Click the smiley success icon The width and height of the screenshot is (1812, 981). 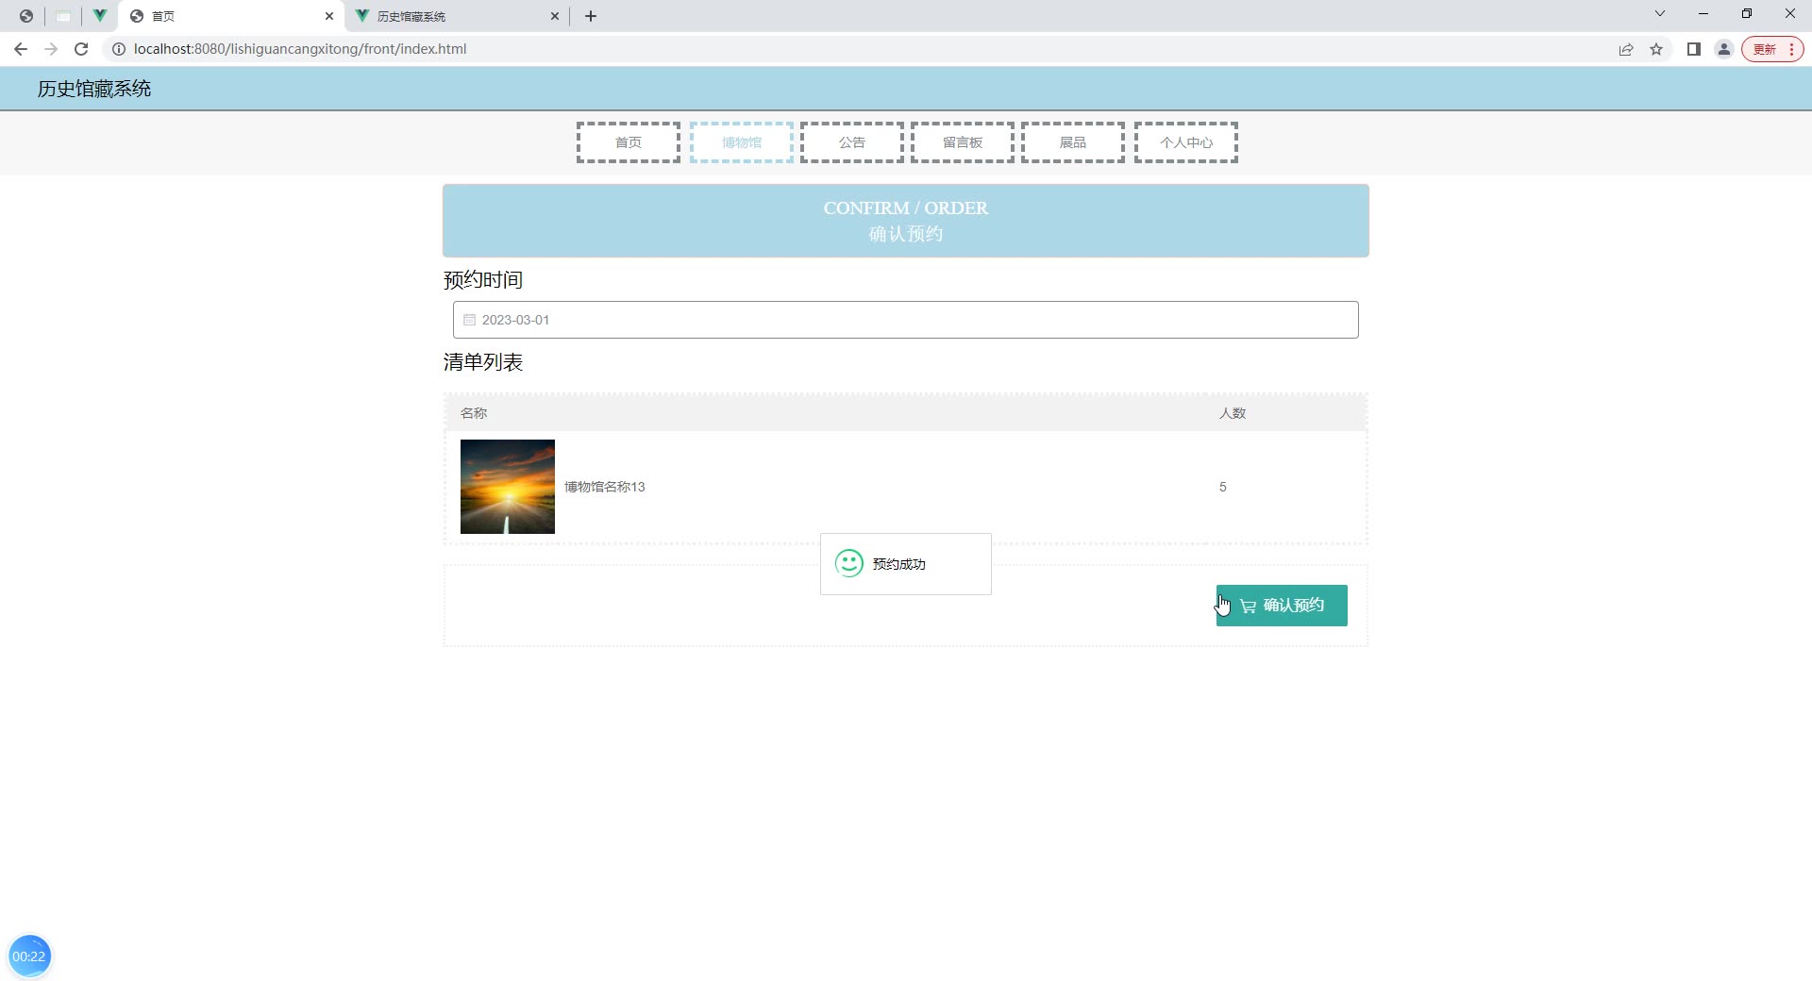click(x=849, y=564)
